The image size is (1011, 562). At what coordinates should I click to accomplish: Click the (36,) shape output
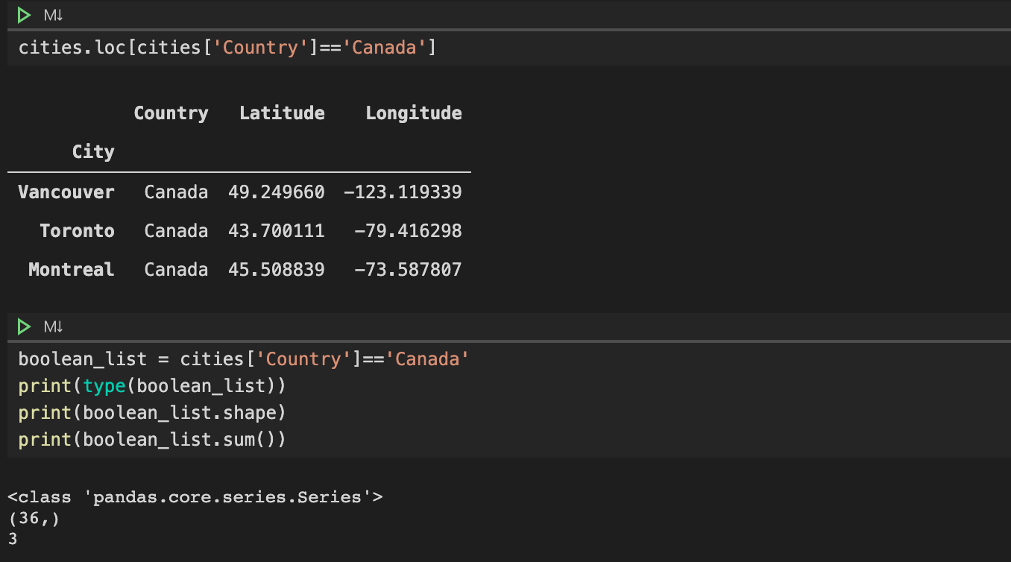[x=34, y=518]
